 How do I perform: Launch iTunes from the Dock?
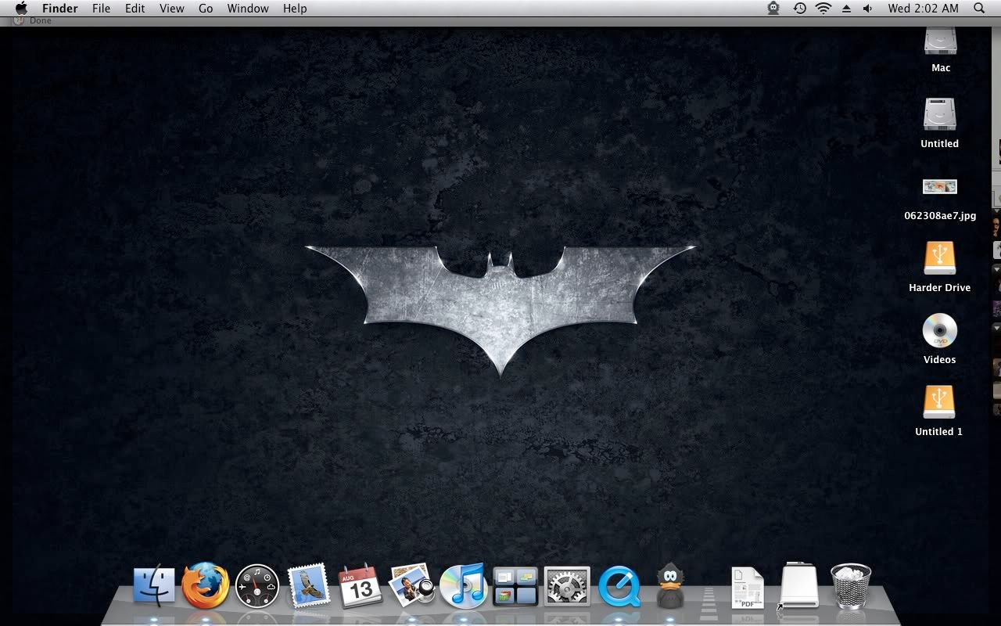[x=463, y=585]
